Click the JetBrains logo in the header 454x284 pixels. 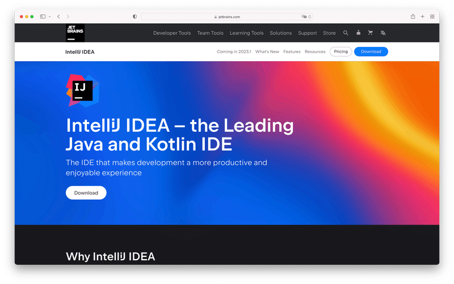pos(75,33)
